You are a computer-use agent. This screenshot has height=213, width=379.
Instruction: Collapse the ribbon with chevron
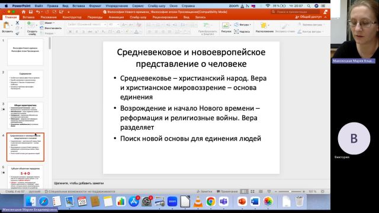click(x=325, y=17)
